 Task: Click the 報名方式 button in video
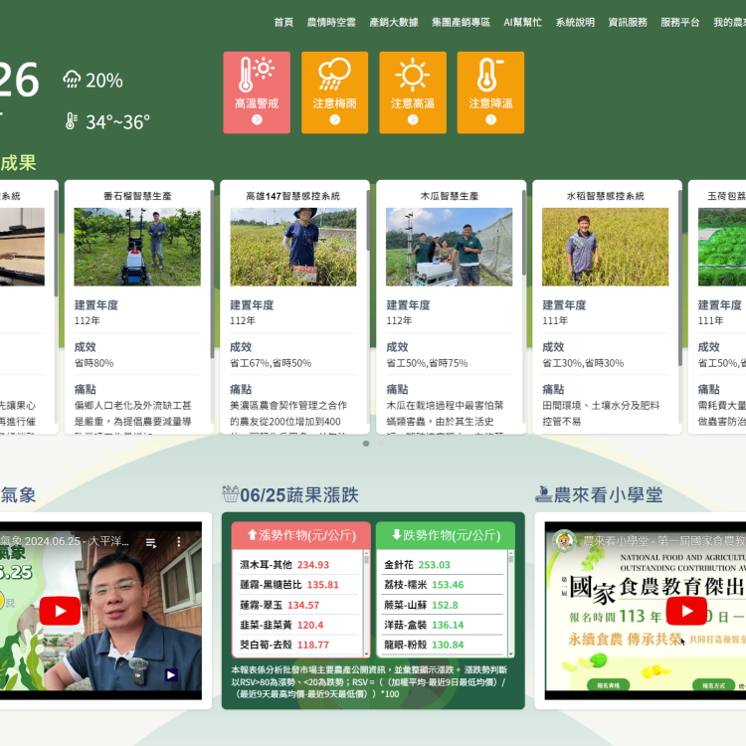coord(713,685)
